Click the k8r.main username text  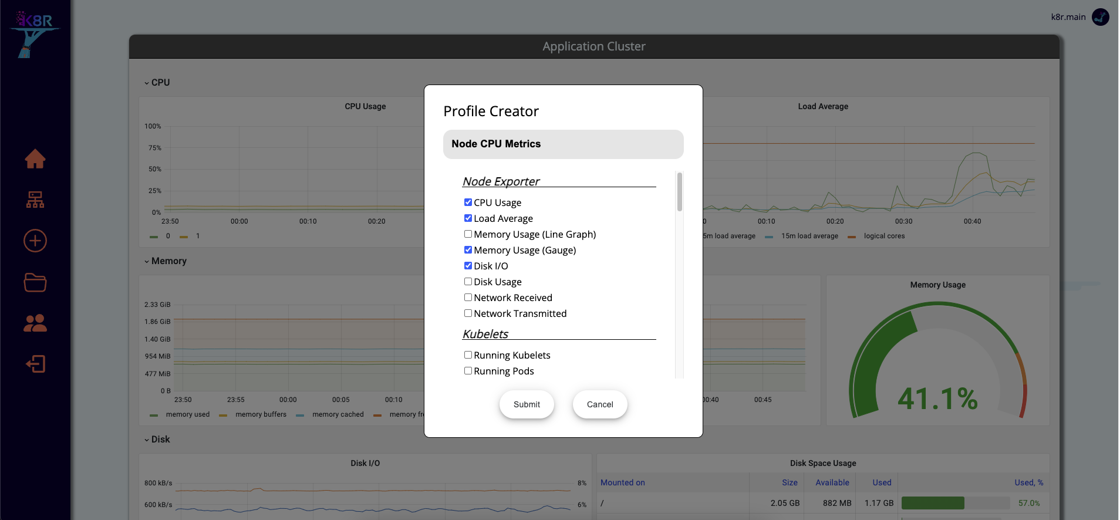pos(1068,17)
